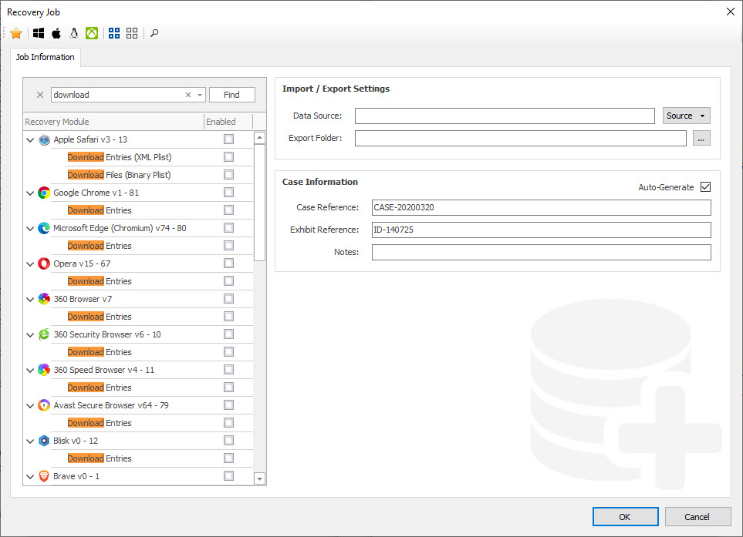Enable Brave v0 - 1 module checkbox
Viewport: 743px width, 537px height.
point(229,475)
